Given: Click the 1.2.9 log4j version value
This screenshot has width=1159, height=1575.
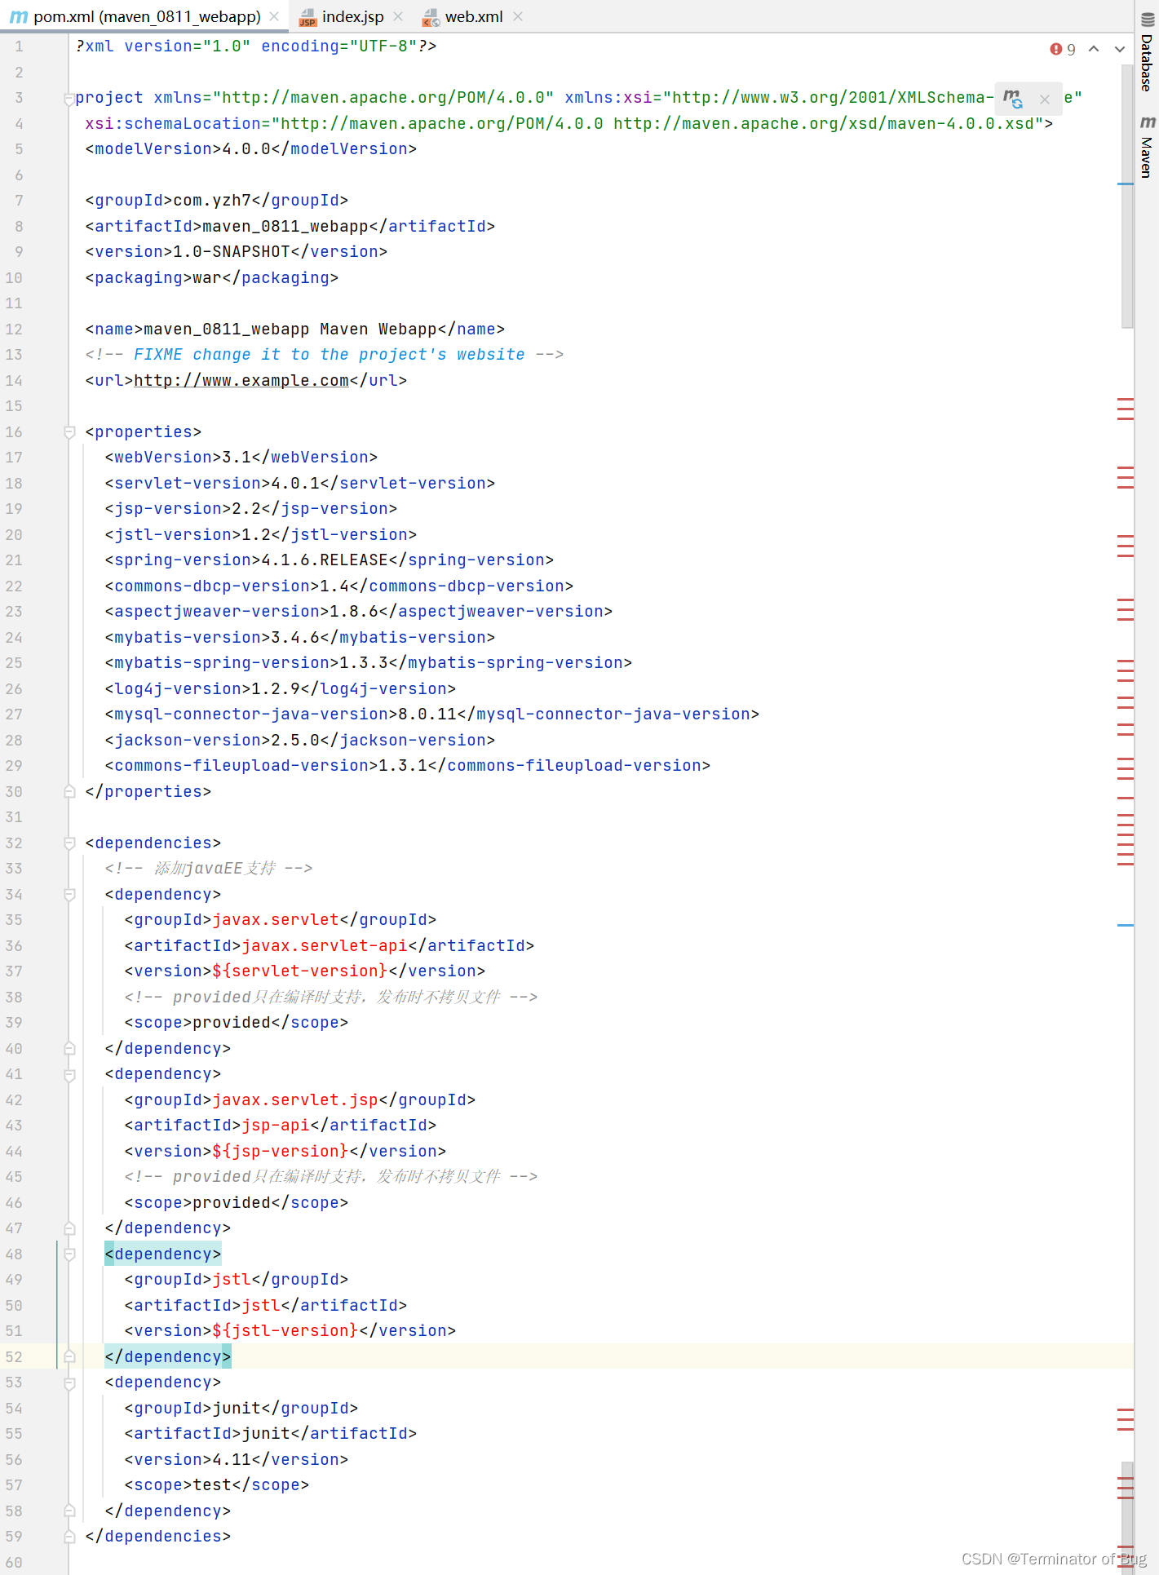Looking at the screenshot, I should (x=276, y=689).
